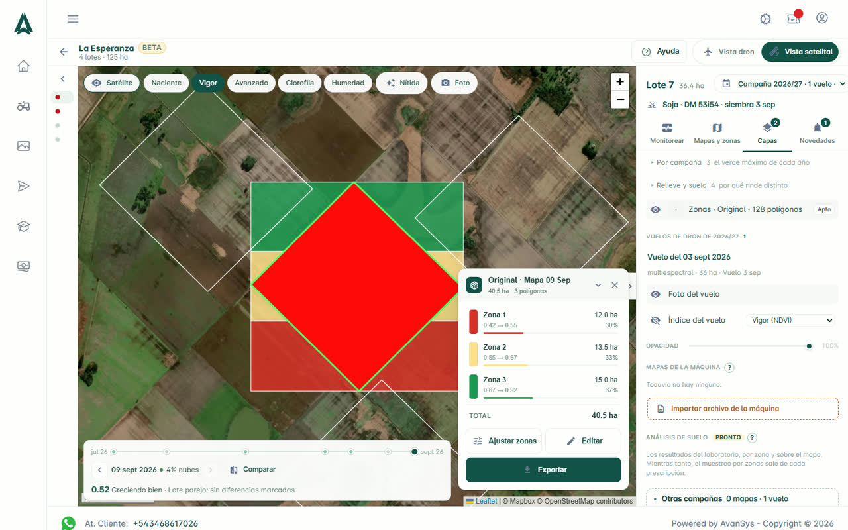
Task: Show the Índice del vuelo layer
Action: pyautogui.click(x=655, y=320)
